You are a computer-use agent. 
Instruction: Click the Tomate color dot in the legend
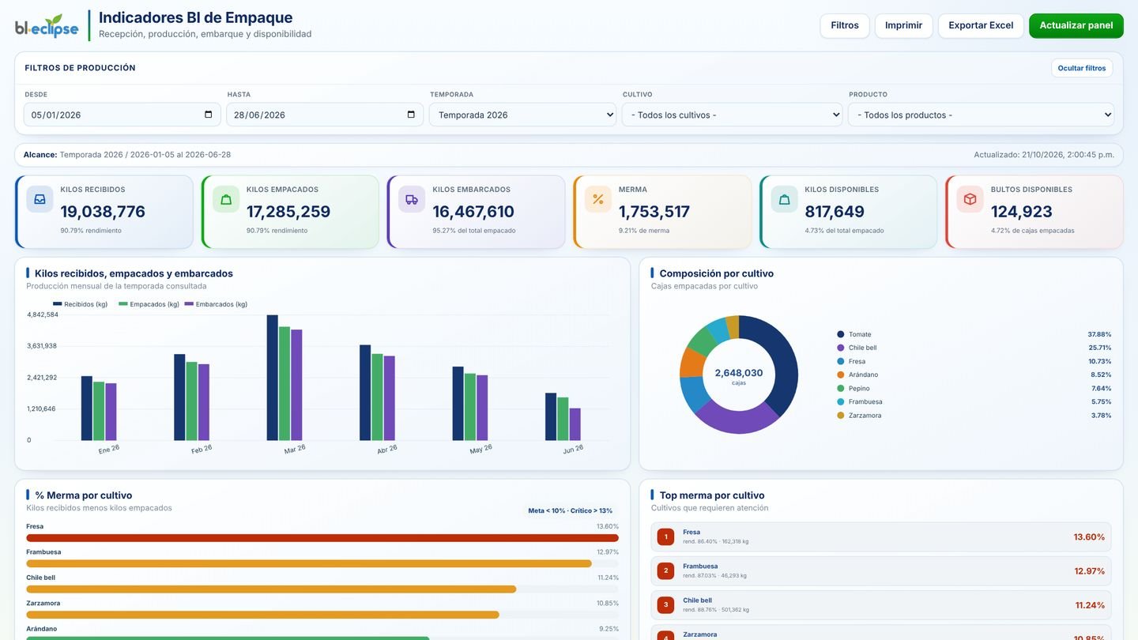(x=841, y=334)
